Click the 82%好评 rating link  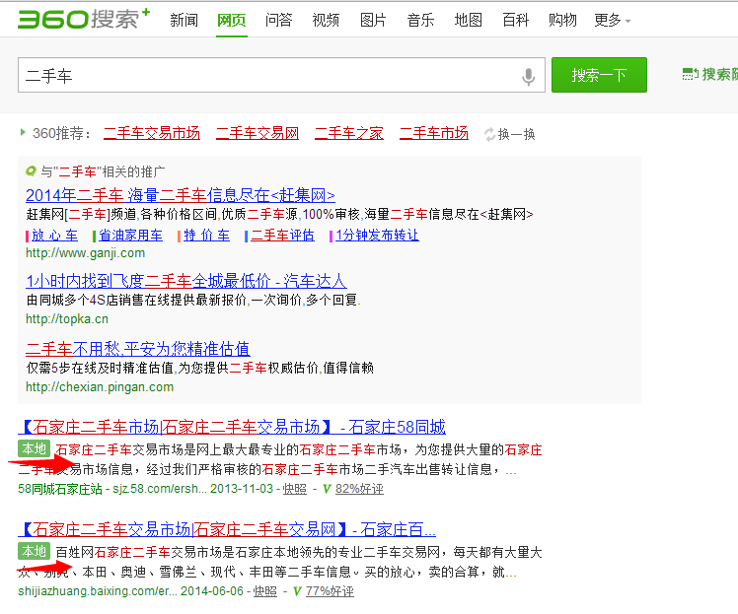click(359, 489)
